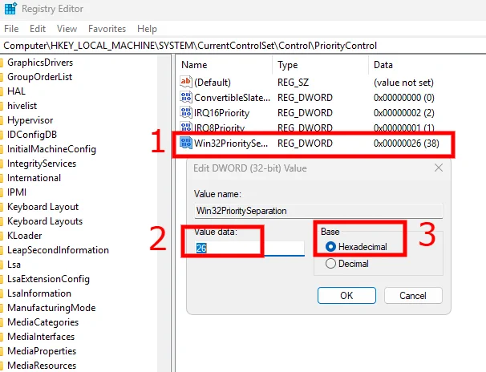Image resolution: width=486 pixels, height=372 pixels.
Task: Select the GraphicsDrivers key
Action: click(40, 63)
